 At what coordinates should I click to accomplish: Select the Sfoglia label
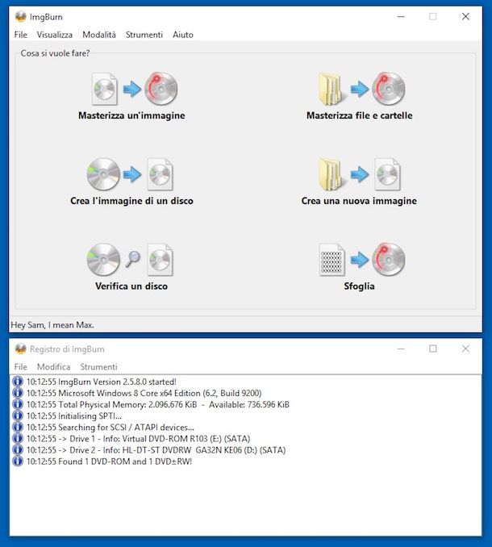[359, 286]
